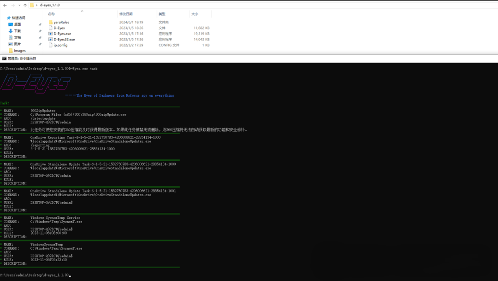The width and height of the screenshot is (498, 281).
Task: Click the 19,319 KB size value
Action: coord(202,34)
